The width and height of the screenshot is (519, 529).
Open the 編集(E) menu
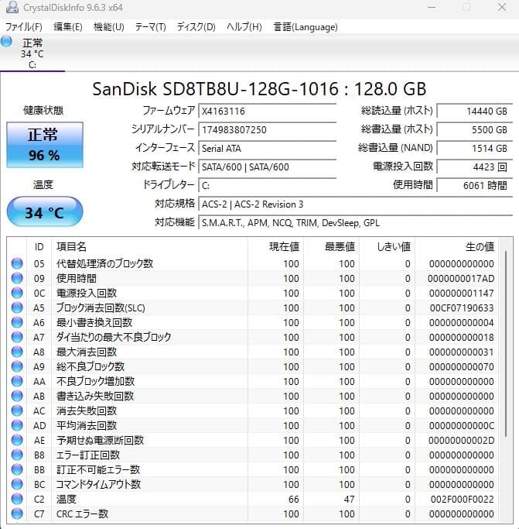tap(68, 26)
